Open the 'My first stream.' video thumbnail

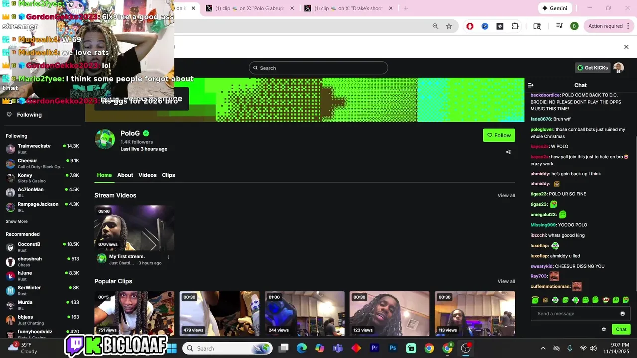point(134,228)
